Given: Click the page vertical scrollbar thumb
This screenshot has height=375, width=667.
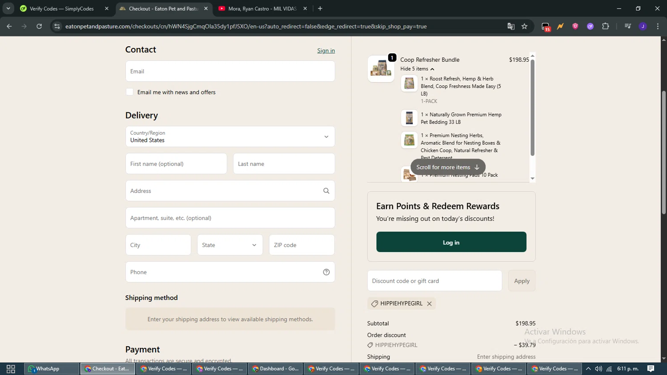Looking at the screenshot, I should point(664,152).
